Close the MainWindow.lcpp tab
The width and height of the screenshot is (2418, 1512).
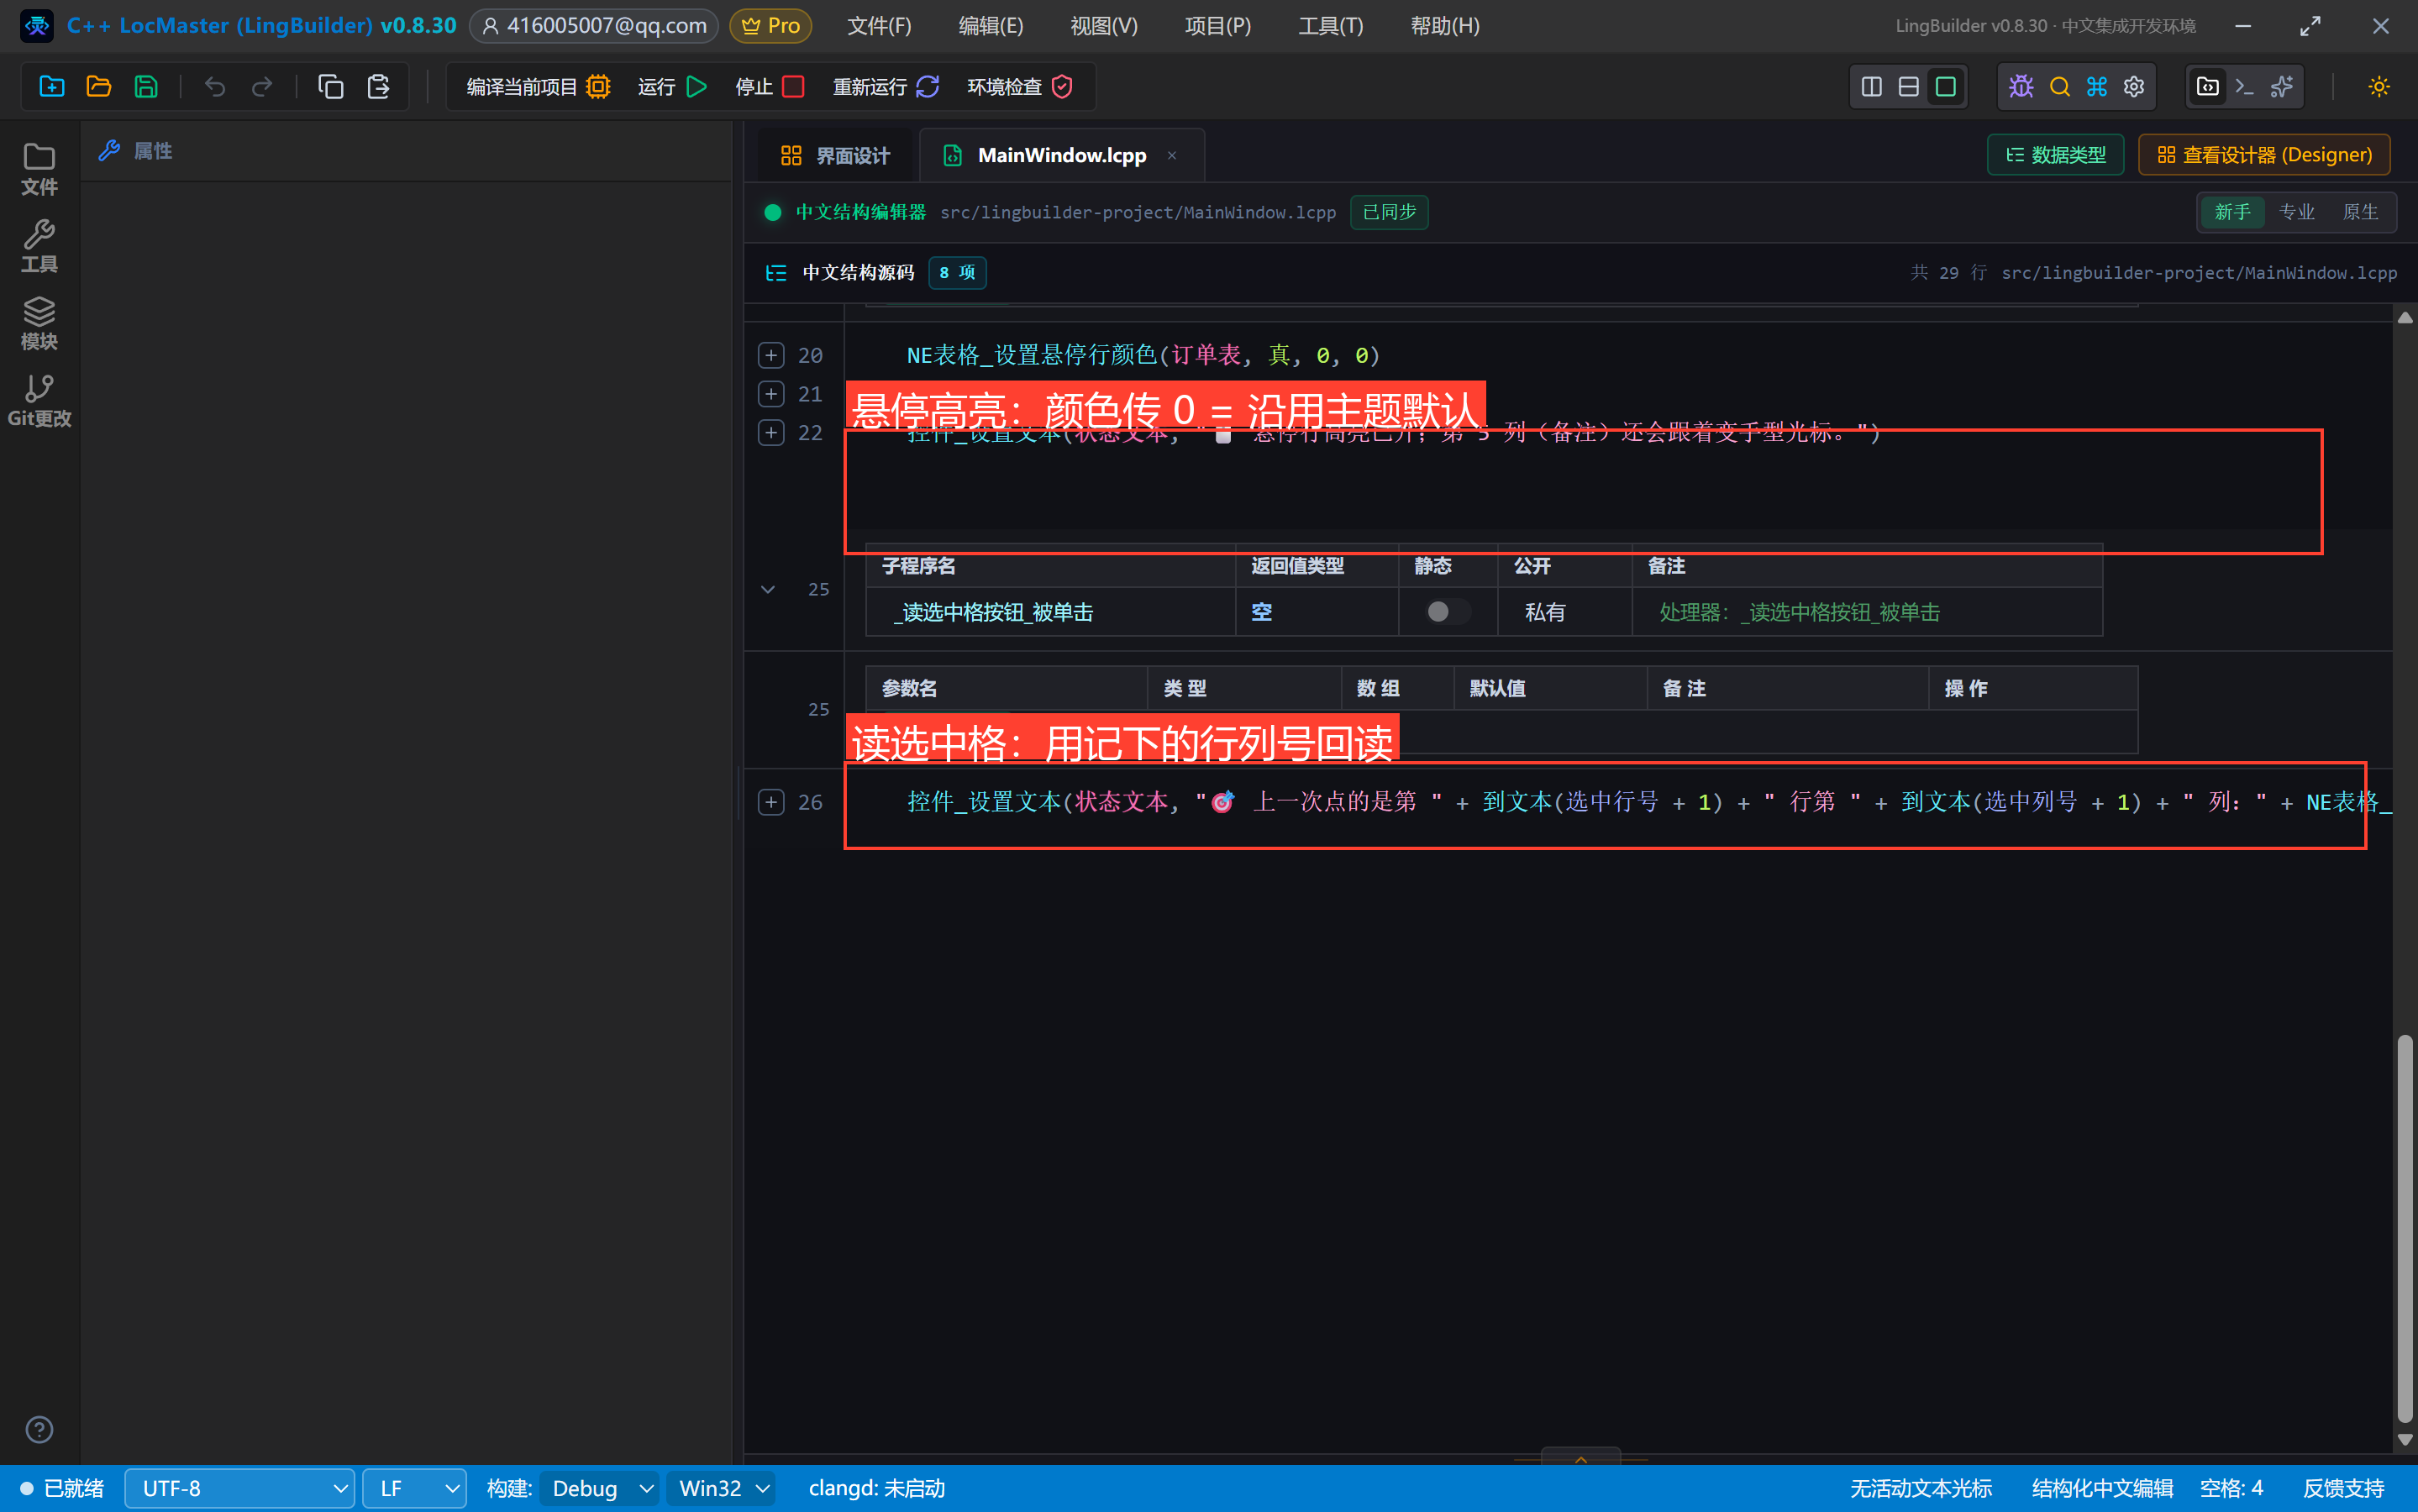click(x=1171, y=155)
